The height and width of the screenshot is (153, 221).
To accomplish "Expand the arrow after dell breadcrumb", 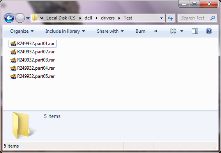I will click(97, 18).
